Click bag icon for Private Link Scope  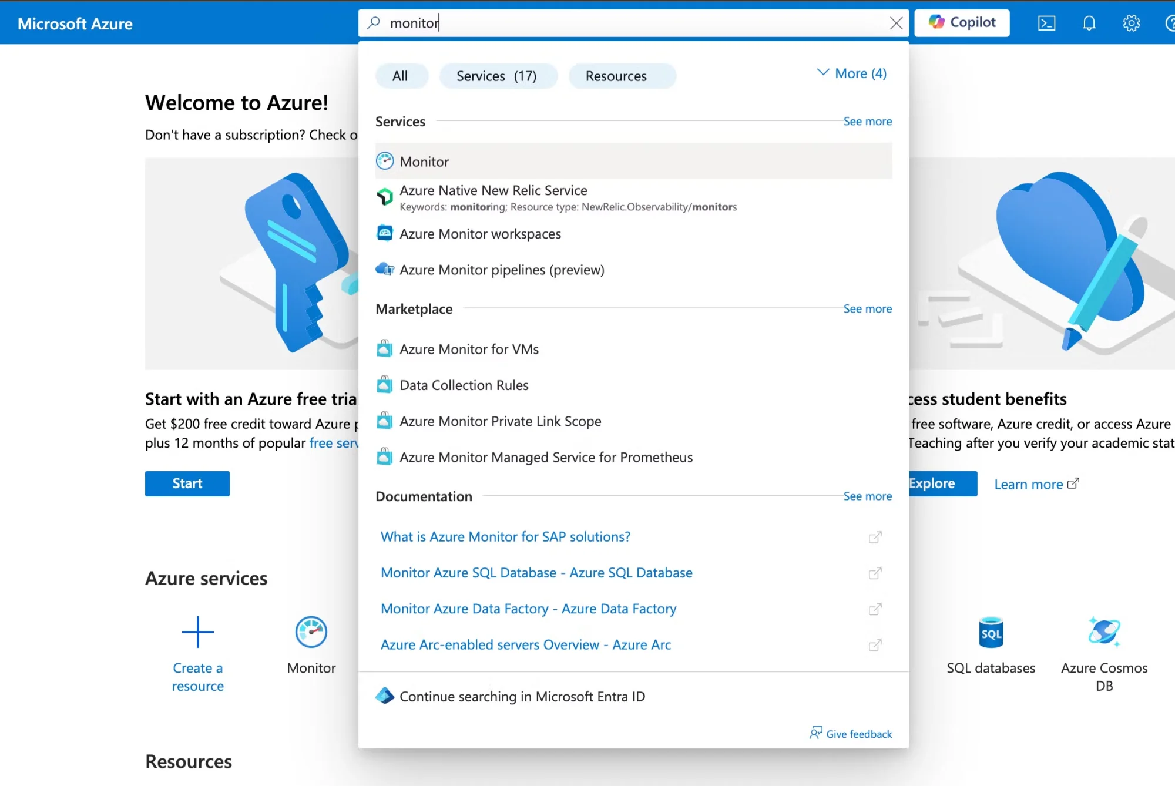pos(384,420)
